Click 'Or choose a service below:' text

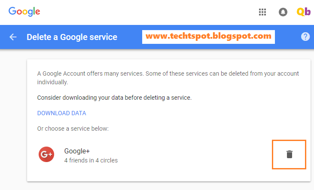coord(73,129)
